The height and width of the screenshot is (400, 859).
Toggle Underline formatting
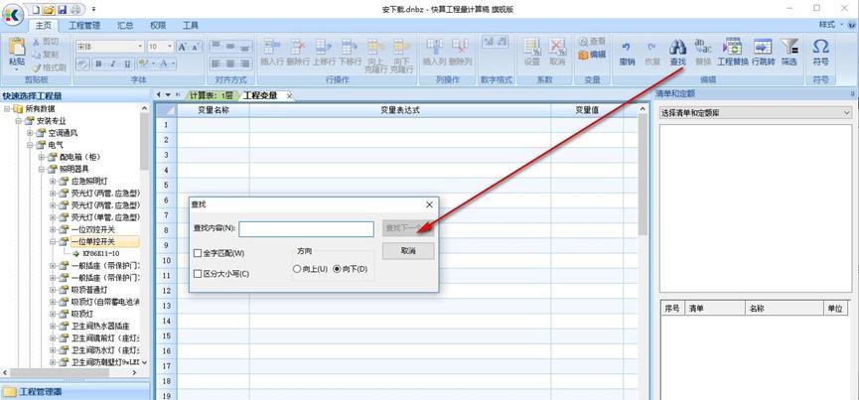tap(127, 65)
